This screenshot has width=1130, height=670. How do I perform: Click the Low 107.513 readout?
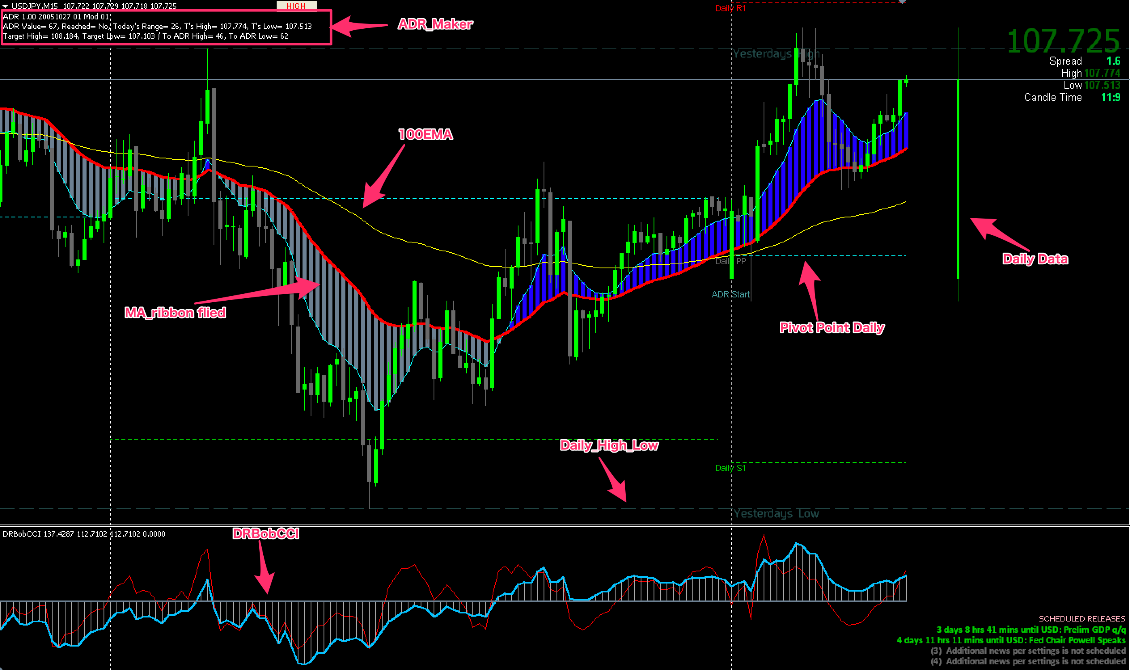[x=1092, y=85]
